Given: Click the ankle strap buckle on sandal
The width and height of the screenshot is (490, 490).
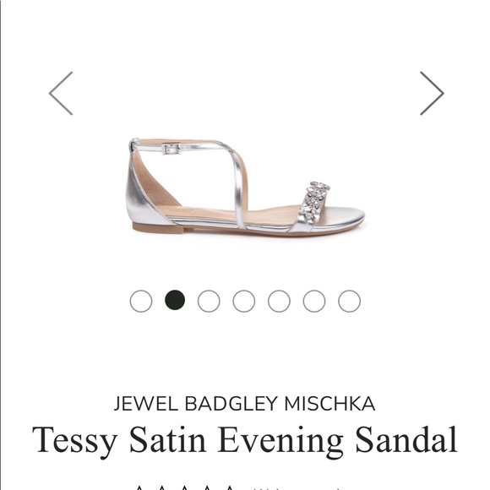Looking at the screenshot, I should click(171, 149).
